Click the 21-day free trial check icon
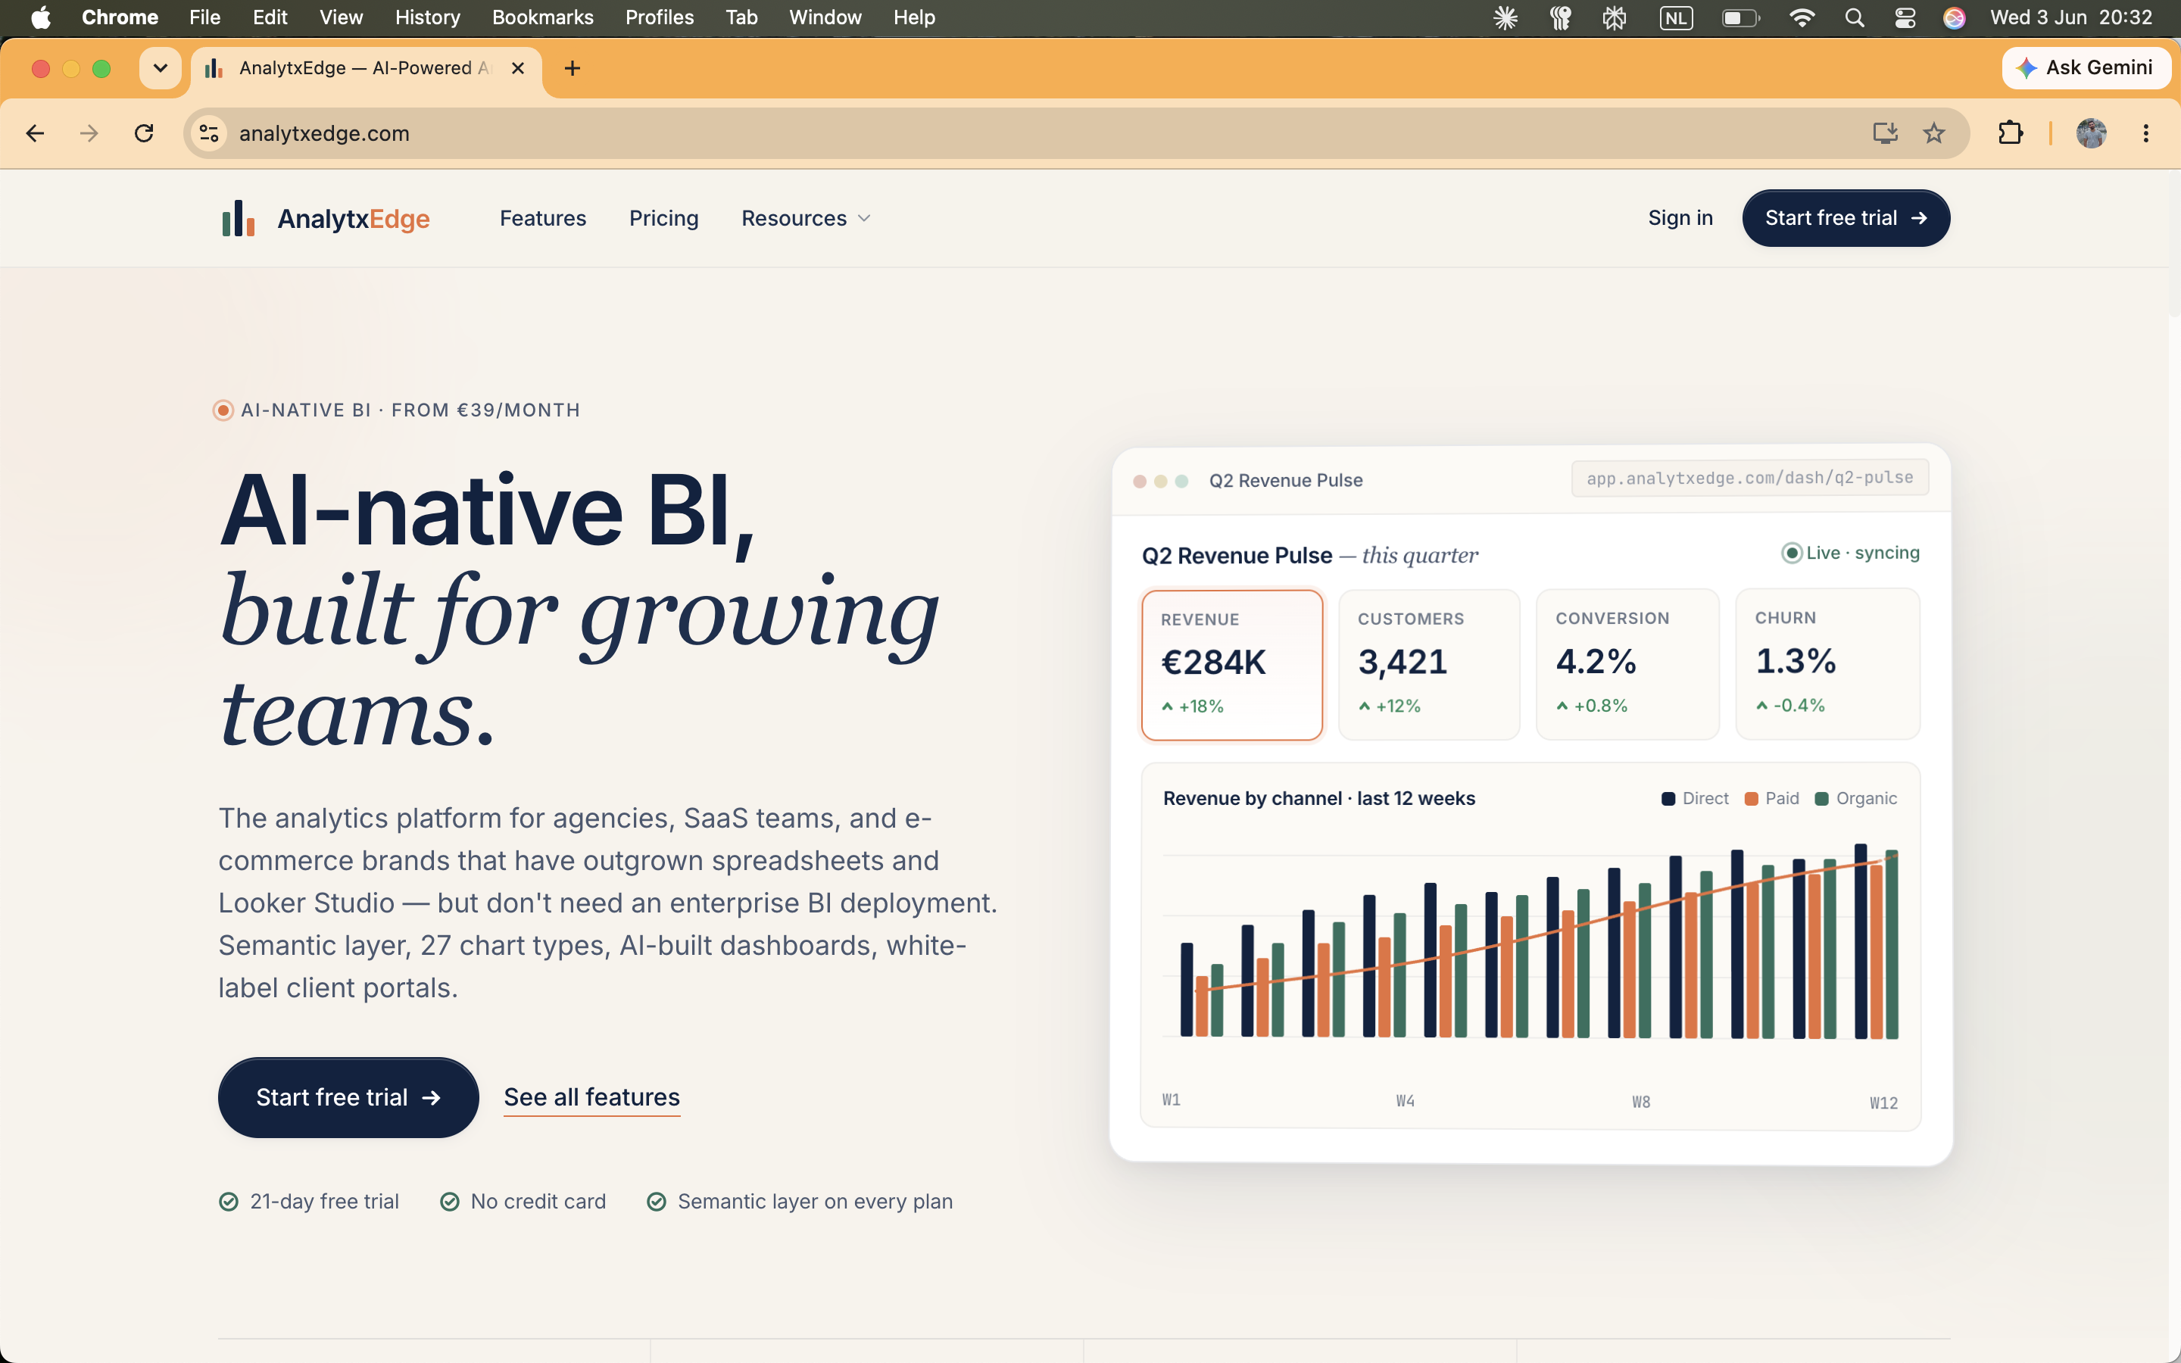Screen dimensions: 2181x1363 (x=229, y=1202)
